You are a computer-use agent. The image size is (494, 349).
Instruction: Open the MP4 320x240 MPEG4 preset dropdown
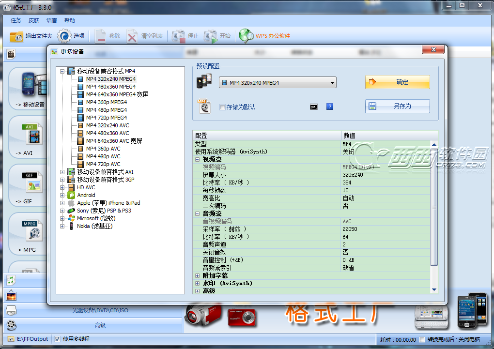[x=278, y=82]
